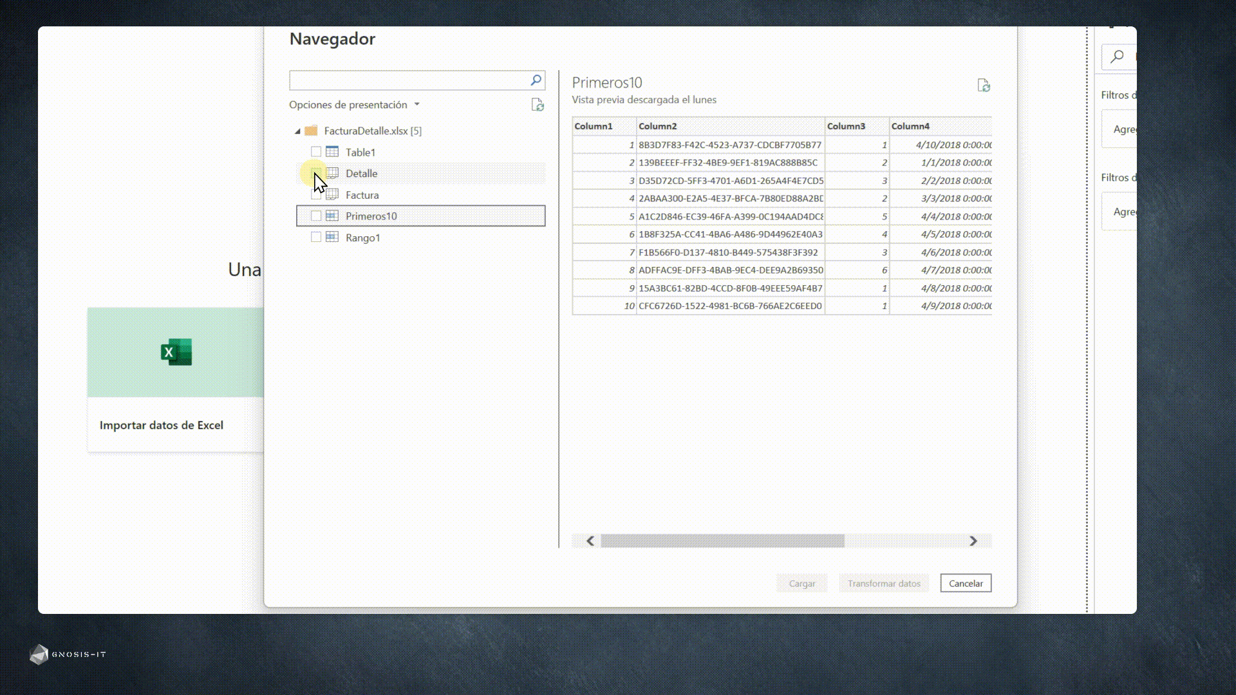Viewport: 1236px width, 695px height.
Task: Collapse the FacturaDetalle.xlsx tree node
Action: (x=297, y=131)
